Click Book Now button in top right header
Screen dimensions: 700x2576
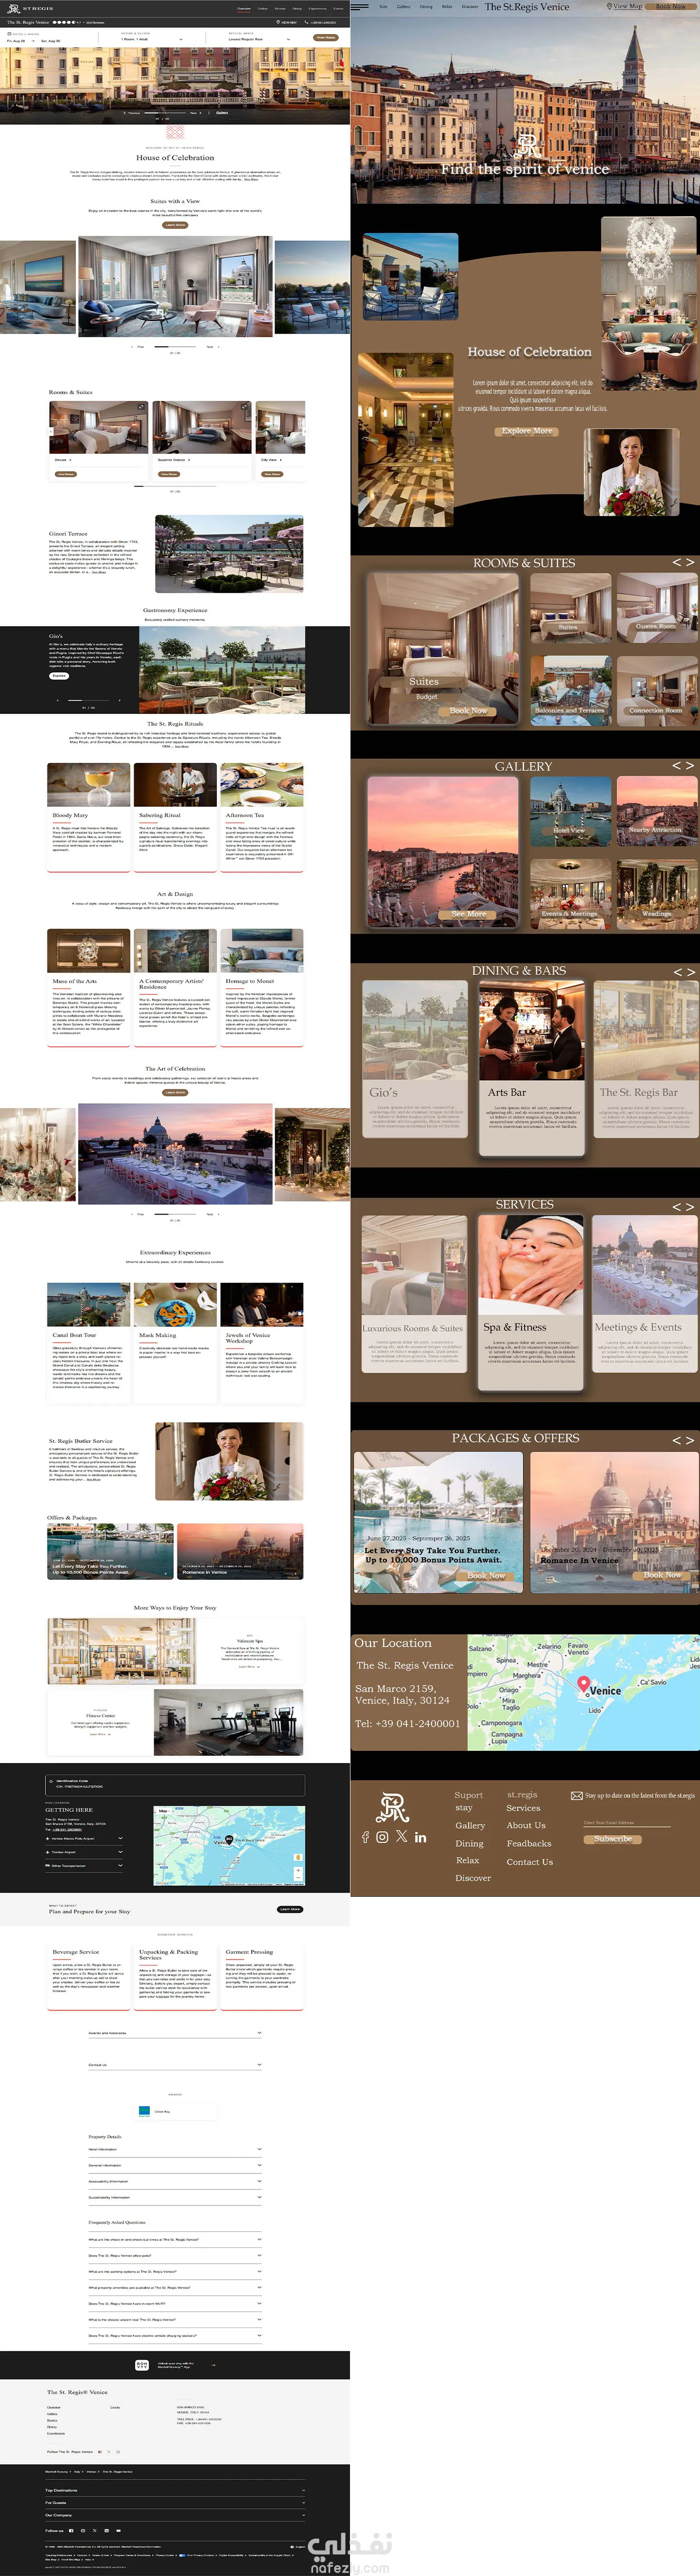(671, 6)
